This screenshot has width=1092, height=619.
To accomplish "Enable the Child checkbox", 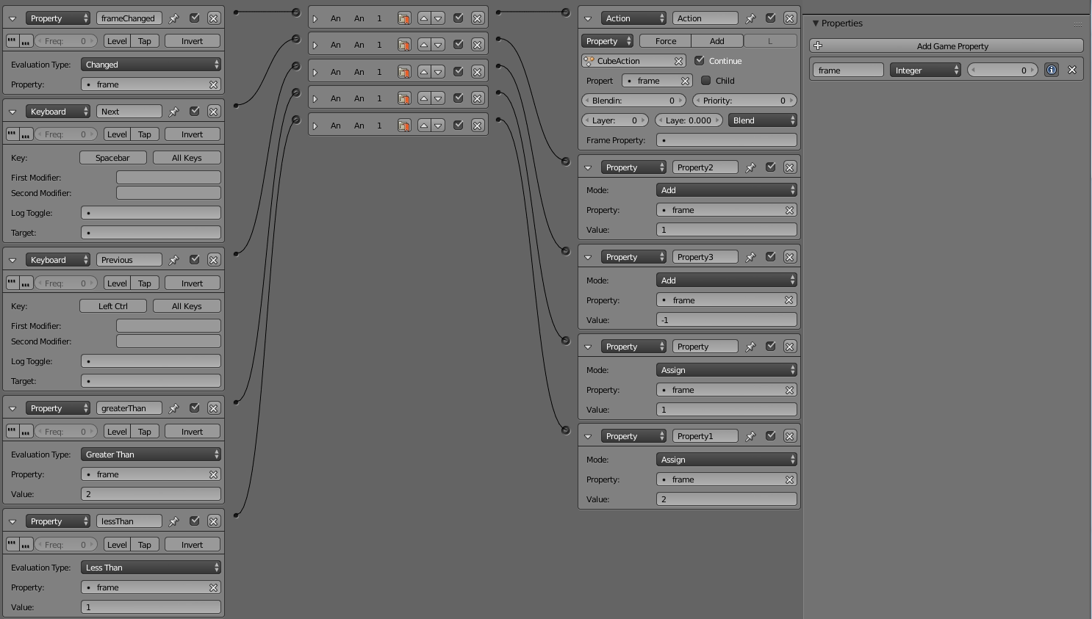I will point(706,81).
